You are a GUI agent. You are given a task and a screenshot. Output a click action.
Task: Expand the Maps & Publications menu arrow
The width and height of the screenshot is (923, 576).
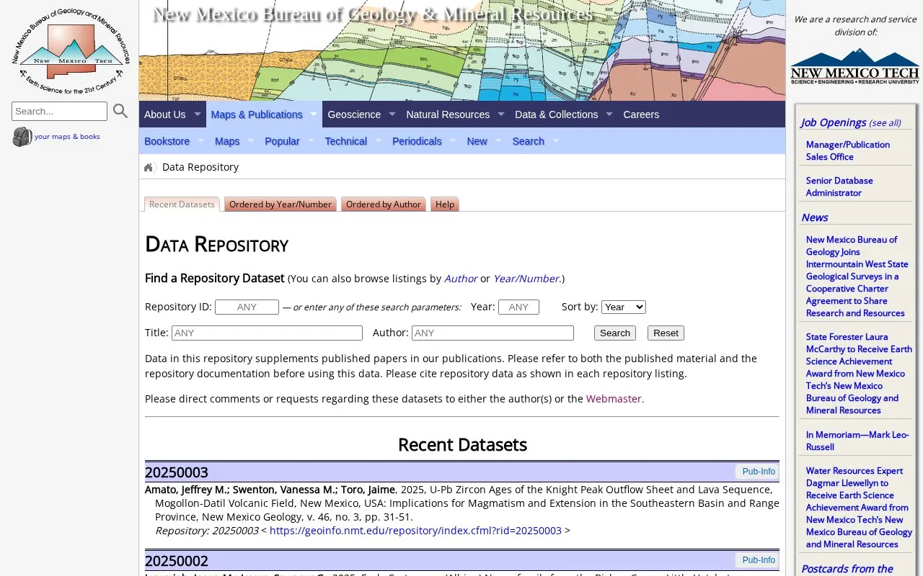[314, 114]
